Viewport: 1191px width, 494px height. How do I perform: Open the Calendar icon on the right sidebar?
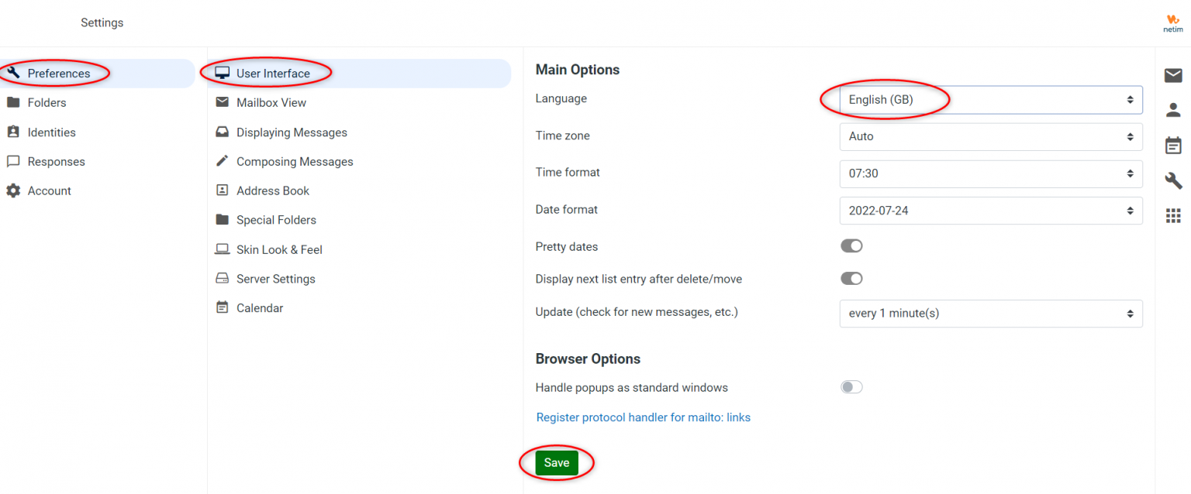1173,145
